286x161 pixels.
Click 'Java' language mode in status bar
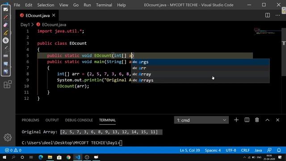(258, 150)
